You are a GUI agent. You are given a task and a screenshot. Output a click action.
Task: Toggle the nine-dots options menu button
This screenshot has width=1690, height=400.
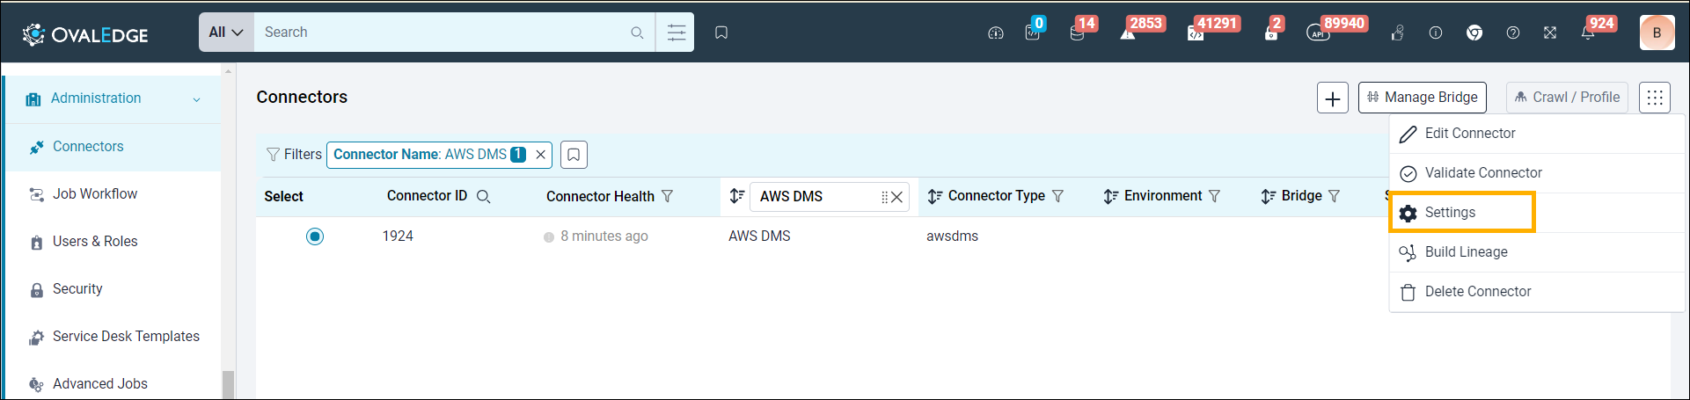coord(1654,98)
